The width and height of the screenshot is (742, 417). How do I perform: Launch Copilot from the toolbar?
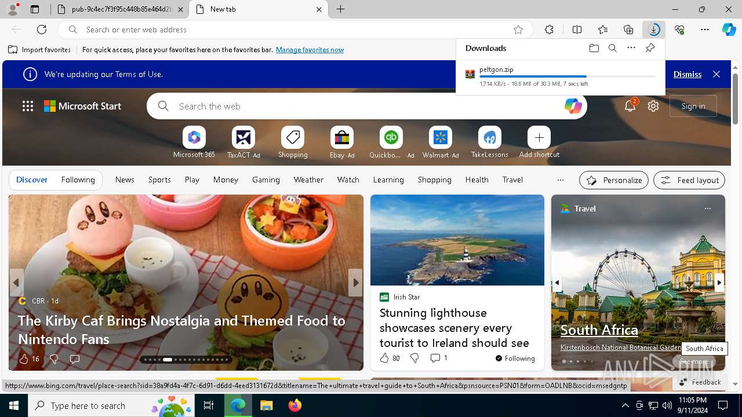coord(729,30)
